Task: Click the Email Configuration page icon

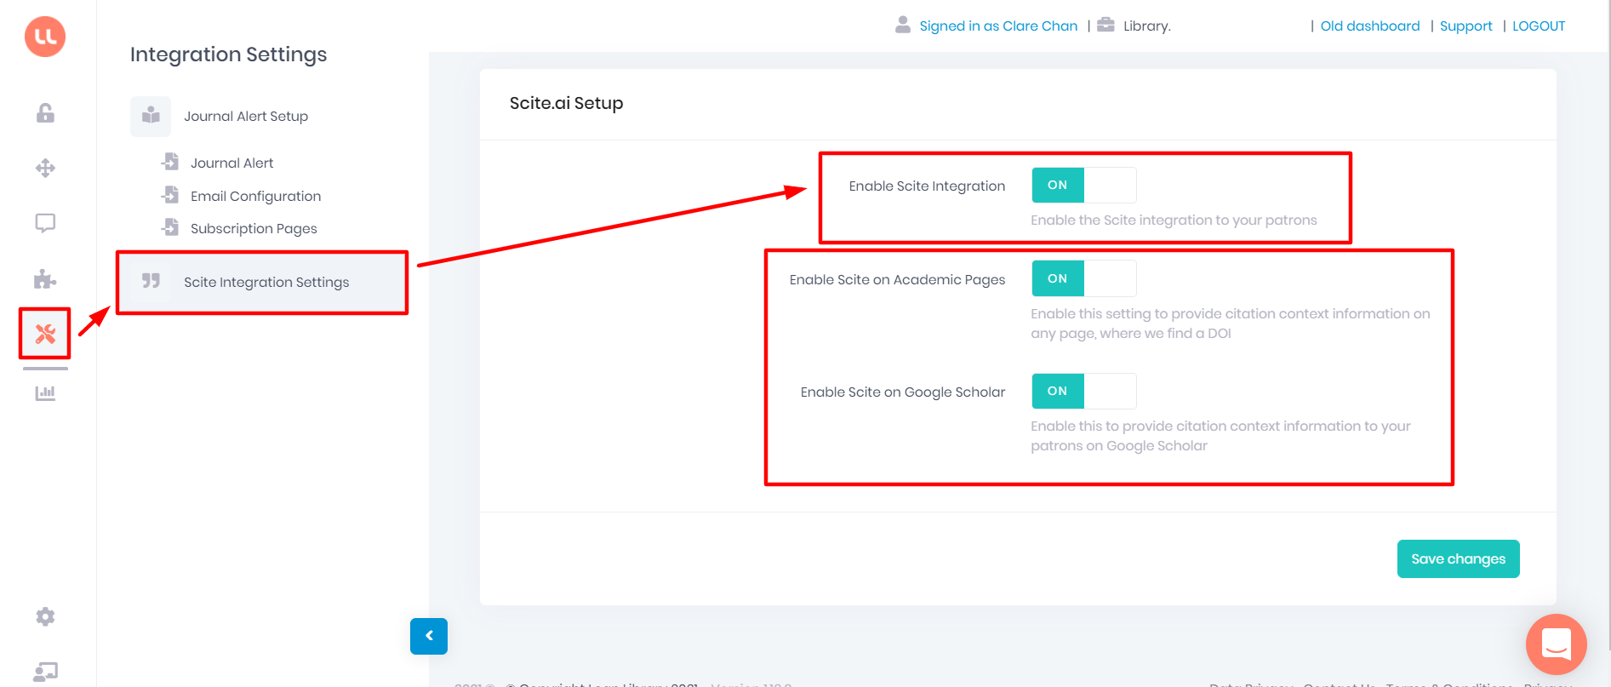Action: 170,195
